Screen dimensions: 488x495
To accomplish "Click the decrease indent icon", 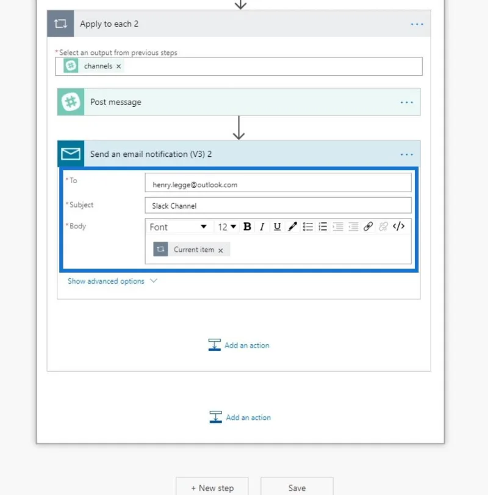I will pos(338,226).
